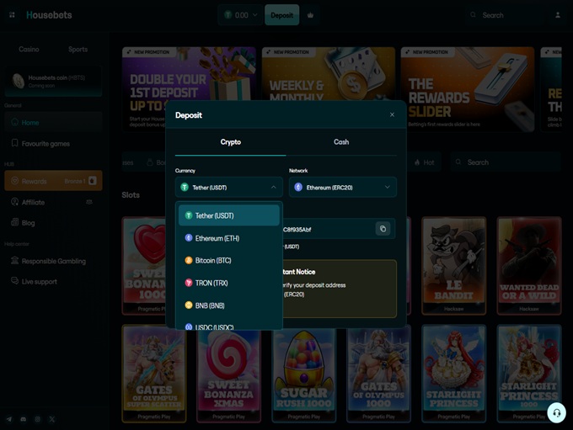Switch to the Cash tab
Screen dimensions: 573x430
341,142
